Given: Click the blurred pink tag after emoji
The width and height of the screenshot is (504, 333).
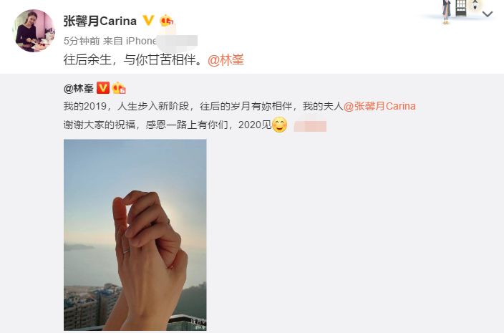Looking at the screenshot, I should [x=310, y=126].
